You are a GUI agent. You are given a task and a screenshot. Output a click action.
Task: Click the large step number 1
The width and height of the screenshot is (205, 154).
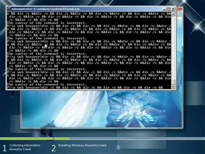pos(4,148)
